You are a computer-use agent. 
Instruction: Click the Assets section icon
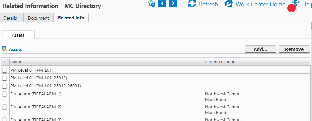[4, 48]
